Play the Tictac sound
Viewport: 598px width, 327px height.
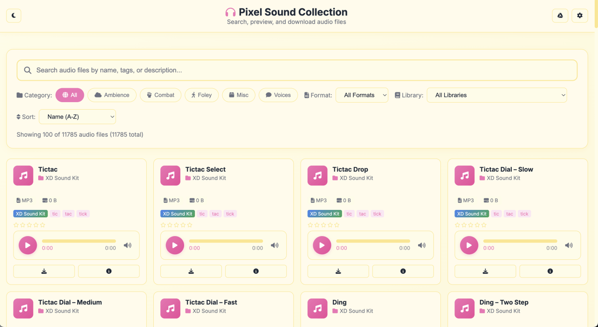click(28, 245)
